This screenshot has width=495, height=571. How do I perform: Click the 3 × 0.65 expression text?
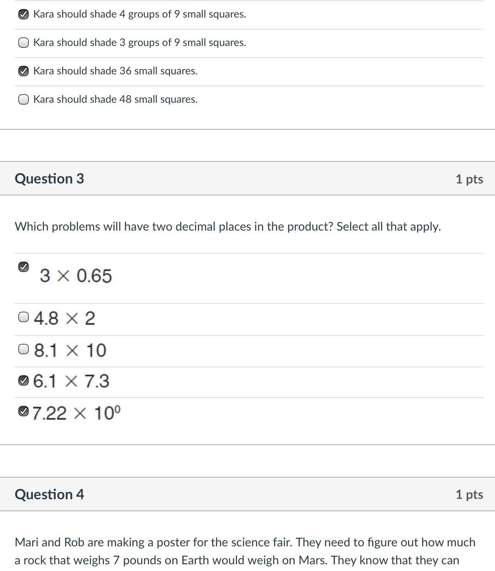(76, 276)
